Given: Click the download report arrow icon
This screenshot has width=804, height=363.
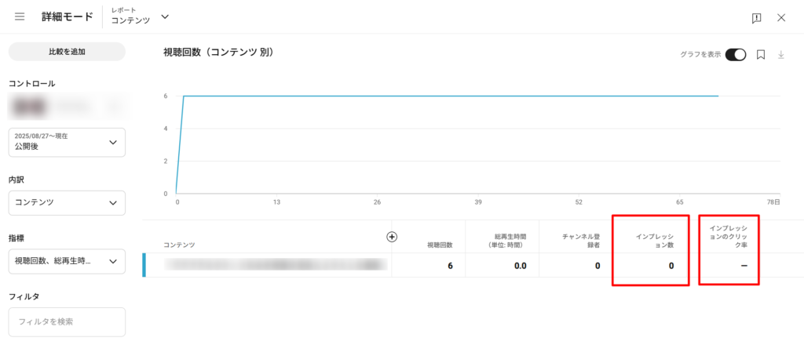Looking at the screenshot, I should [781, 55].
